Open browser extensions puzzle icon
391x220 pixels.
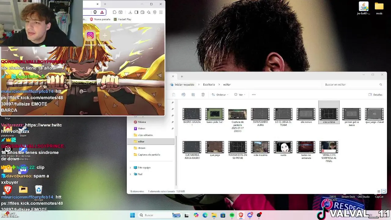[114, 12]
